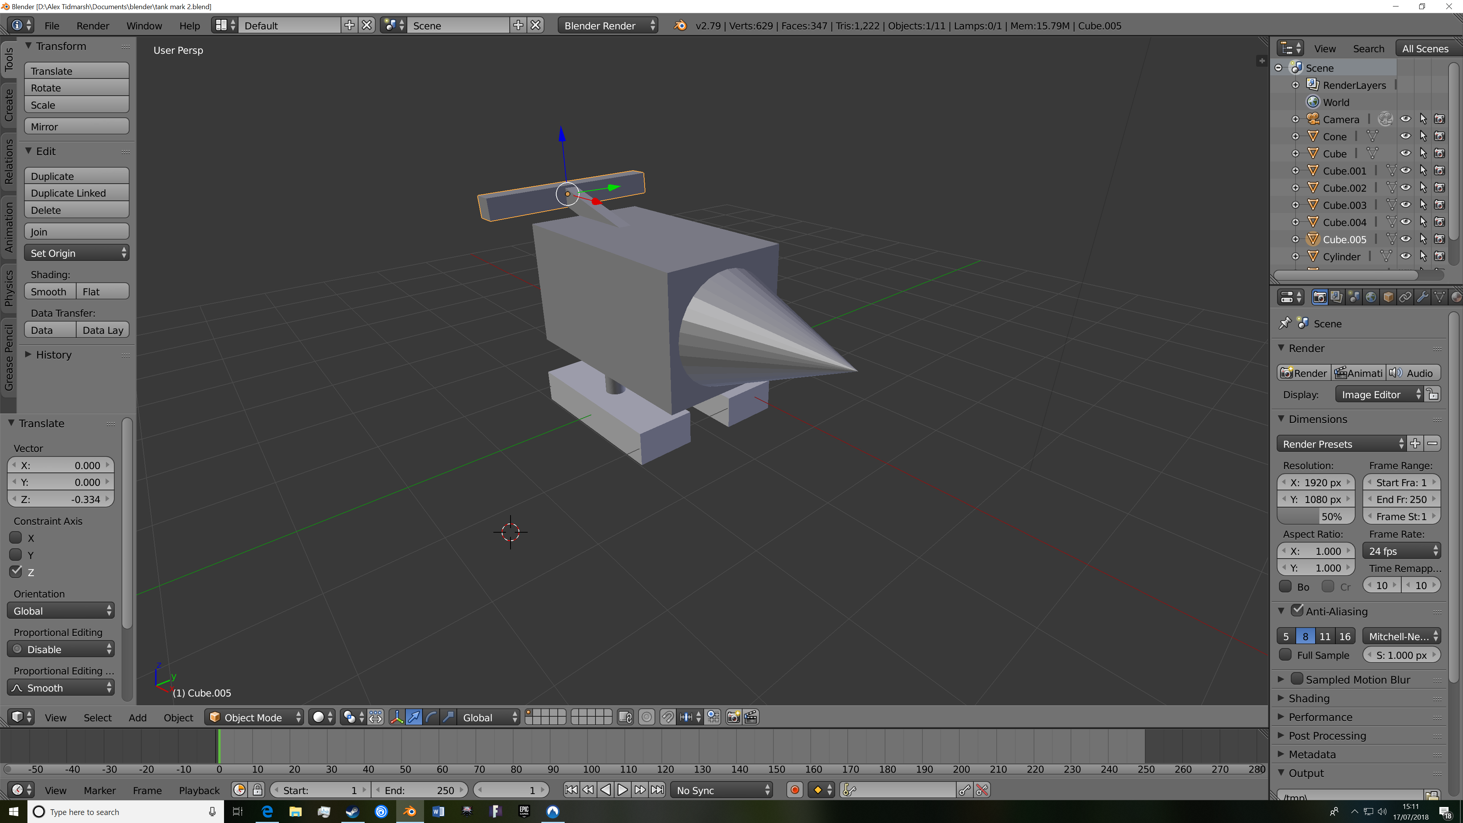Toggle manipulate center points only
Image resolution: width=1463 pixels, height=823 pixels.
tap(375, 717)
